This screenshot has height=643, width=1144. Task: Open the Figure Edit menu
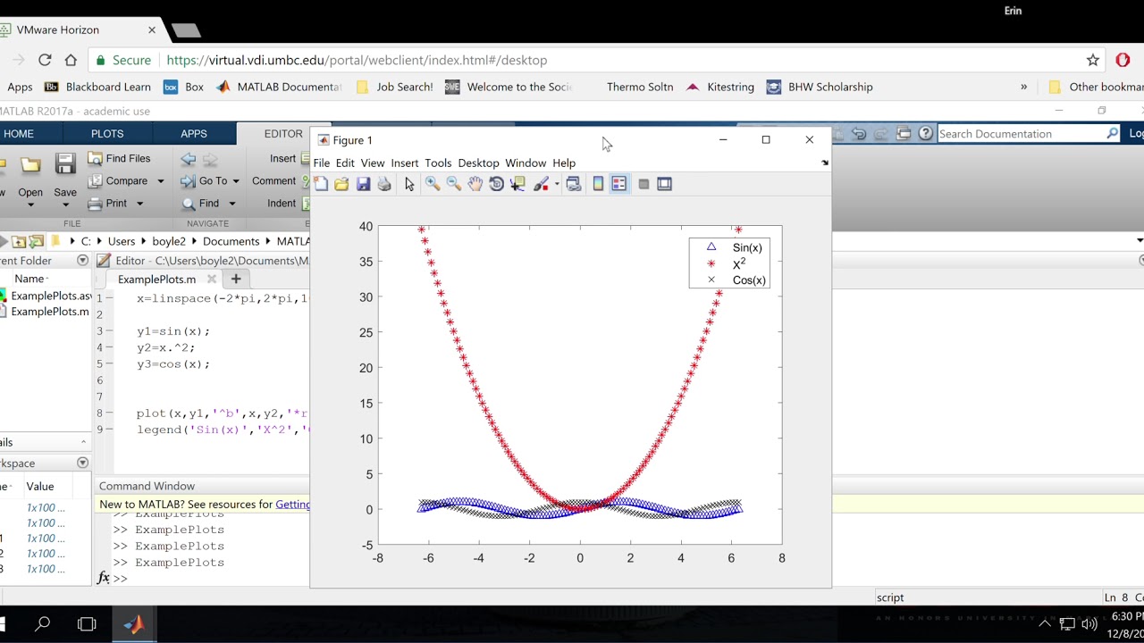(x=345, y=163)
